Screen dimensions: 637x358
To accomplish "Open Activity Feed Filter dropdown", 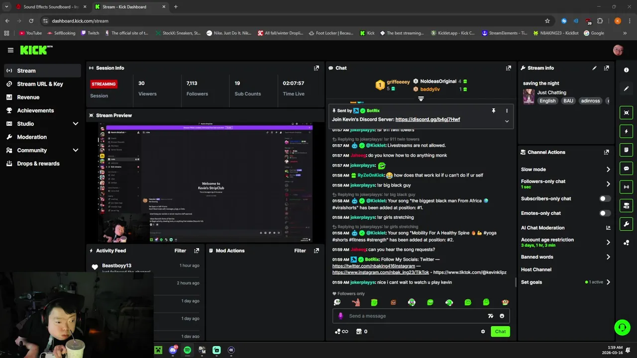I will [180, 251].
